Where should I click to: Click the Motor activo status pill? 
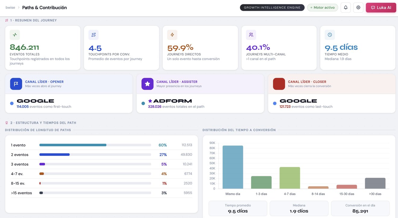click(323, 8)
